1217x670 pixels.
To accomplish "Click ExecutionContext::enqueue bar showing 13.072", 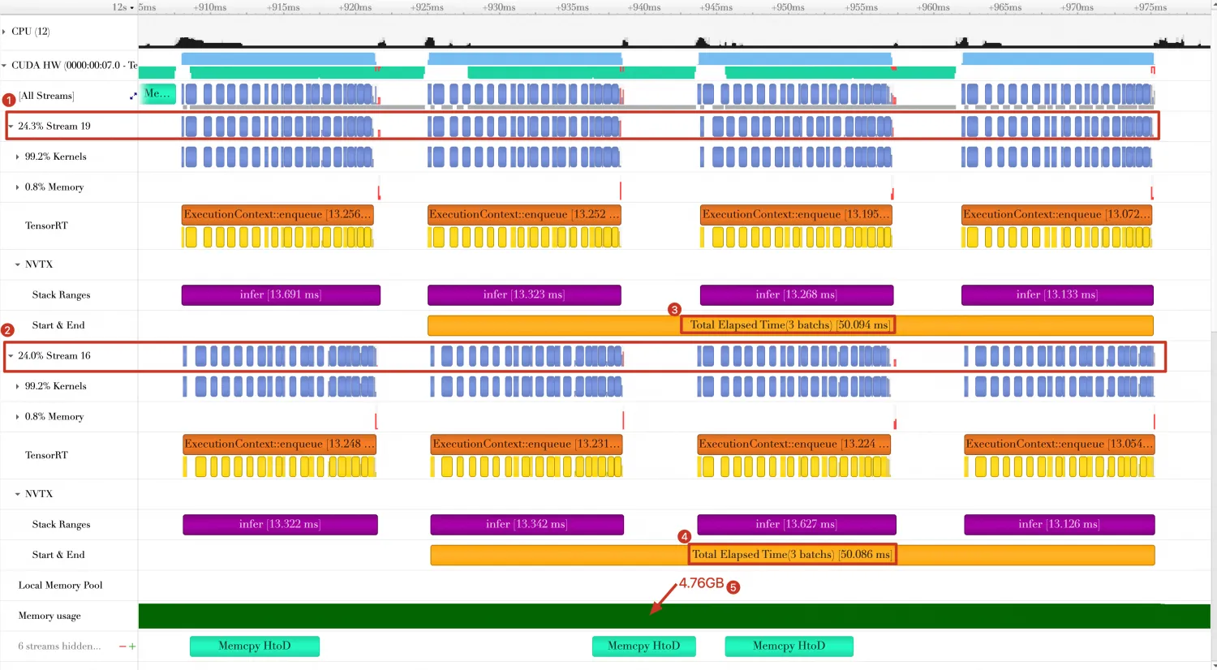I will [x=1056, y=215].
